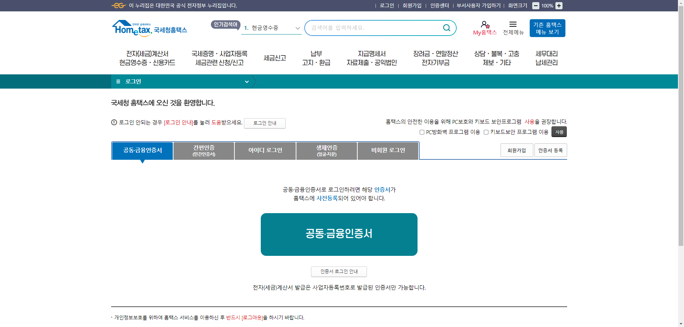Viewport: 684px width, 327px height.
Task: Open the 전체메뉴 hamburger icon
Action: tap(513, 25)
